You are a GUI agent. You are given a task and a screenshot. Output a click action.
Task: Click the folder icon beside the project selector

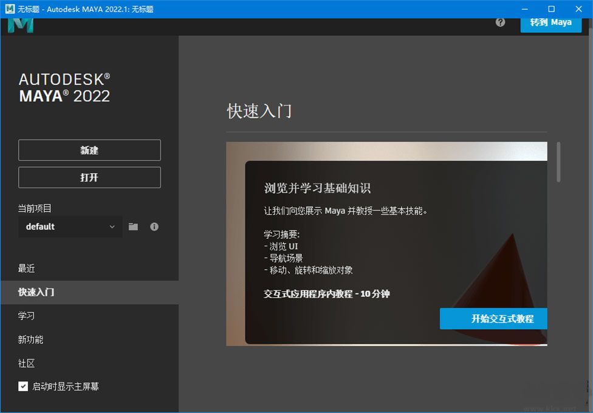[133, 227]
